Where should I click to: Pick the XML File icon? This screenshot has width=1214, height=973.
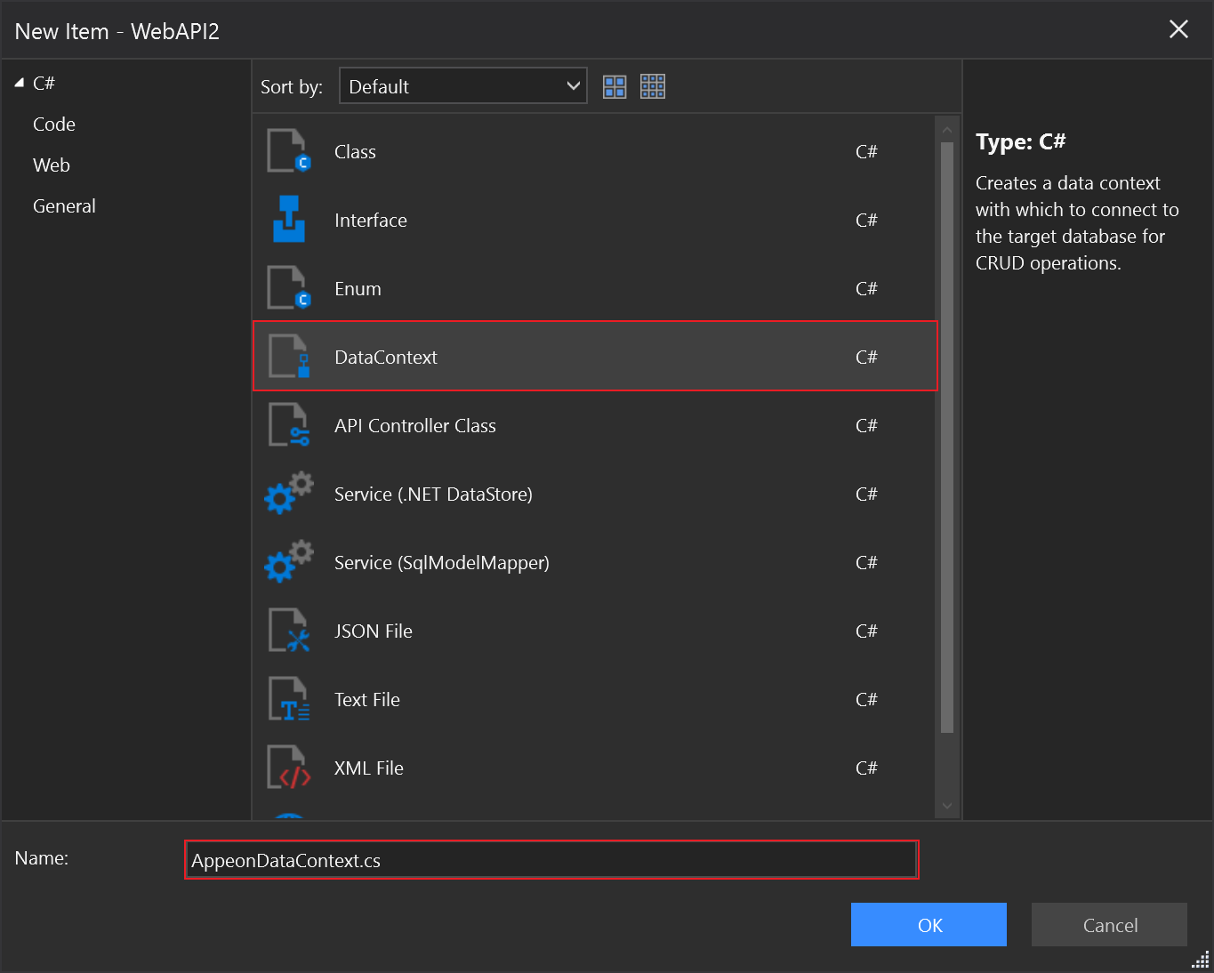pos(289,768)
